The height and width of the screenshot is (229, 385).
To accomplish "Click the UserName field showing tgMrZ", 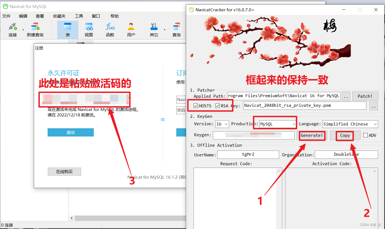I will 248,154.
